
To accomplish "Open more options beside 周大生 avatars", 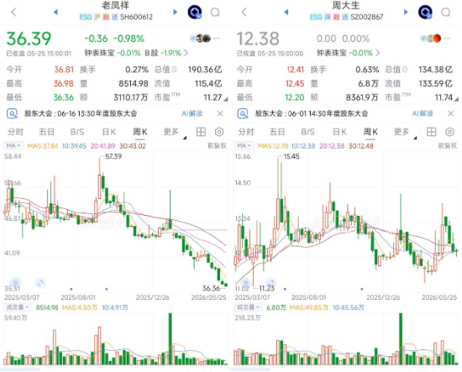I will (x=447, y=39).
